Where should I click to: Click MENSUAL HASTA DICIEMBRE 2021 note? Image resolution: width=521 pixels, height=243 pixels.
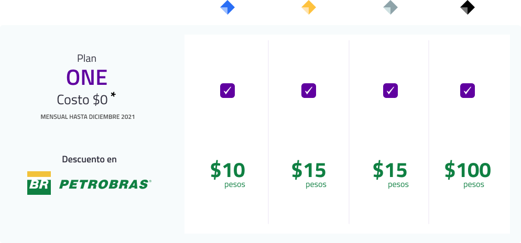(x=88, y=117)
